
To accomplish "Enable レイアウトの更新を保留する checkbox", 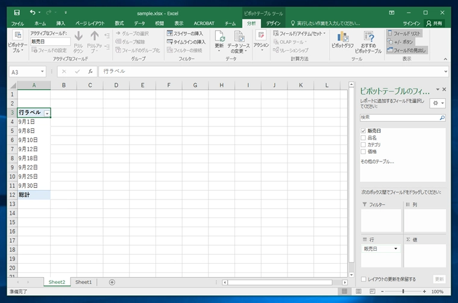I will point(363,280).
